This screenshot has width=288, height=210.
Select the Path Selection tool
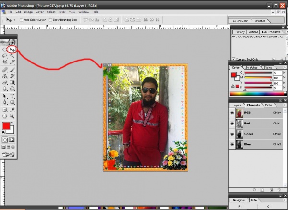5,96
